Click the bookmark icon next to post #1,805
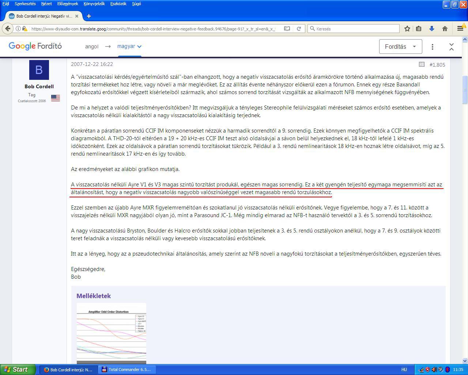Image resolution: width=468 pixels, height=375 pixels. tap(422, 64)
